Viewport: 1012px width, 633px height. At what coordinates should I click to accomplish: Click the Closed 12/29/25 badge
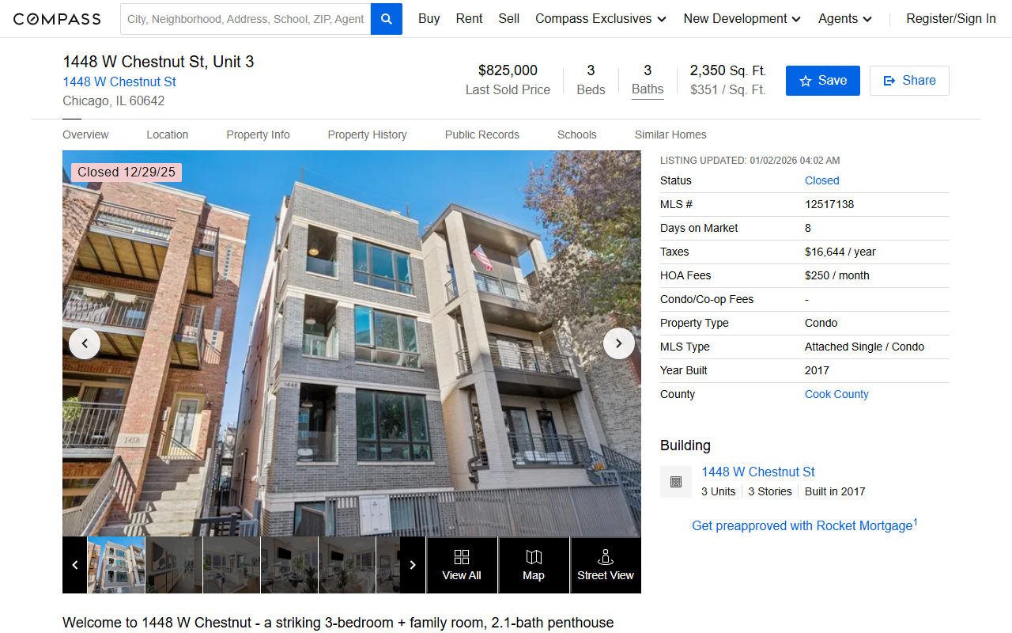coord(126,172)
